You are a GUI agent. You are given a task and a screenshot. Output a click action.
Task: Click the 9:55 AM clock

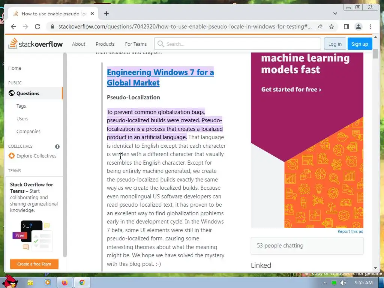point(363,283)
